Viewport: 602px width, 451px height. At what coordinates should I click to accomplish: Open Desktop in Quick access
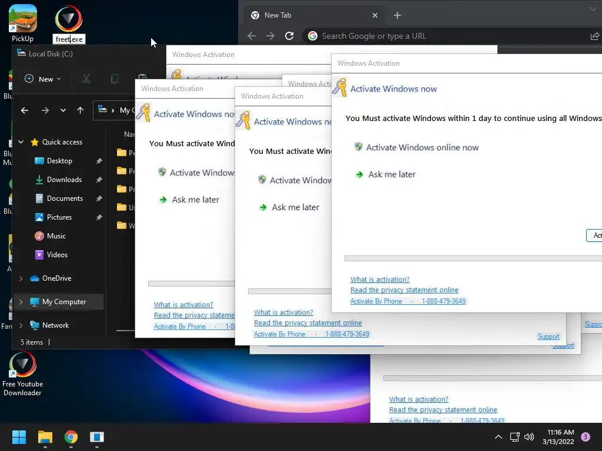click(59, 161)
